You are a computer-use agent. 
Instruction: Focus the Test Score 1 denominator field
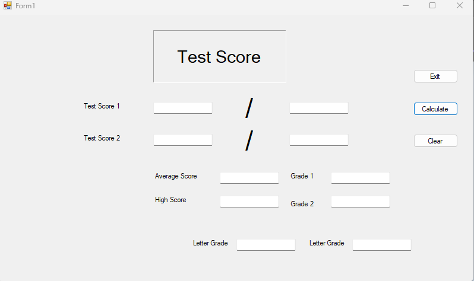[x=318, y=108]
